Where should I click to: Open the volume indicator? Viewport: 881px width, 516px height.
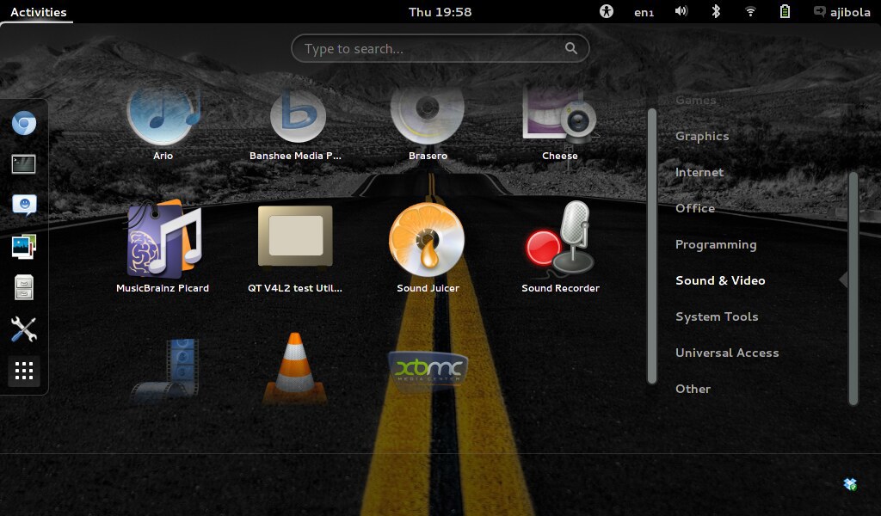point(681,11)
